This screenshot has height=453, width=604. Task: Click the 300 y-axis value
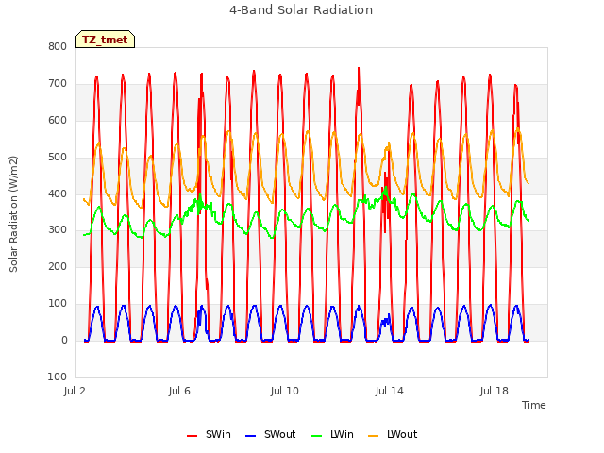click(x=58, y=230)
